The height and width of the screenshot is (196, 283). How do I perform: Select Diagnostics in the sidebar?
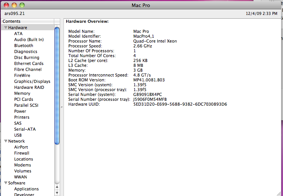26,52
